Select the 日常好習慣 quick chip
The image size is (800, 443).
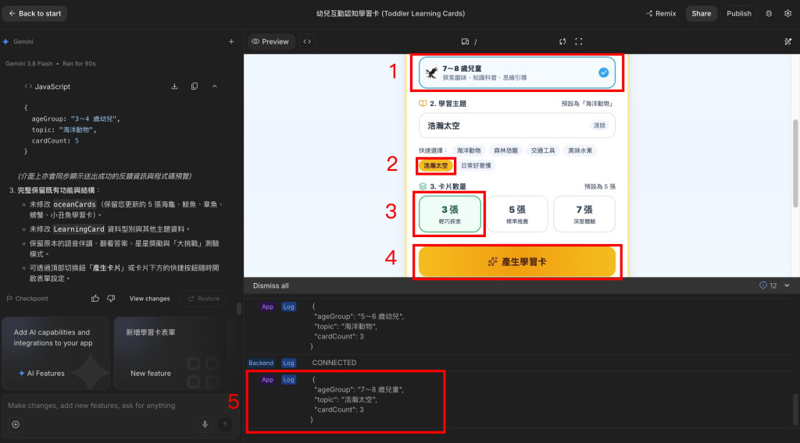click(476, 165)
